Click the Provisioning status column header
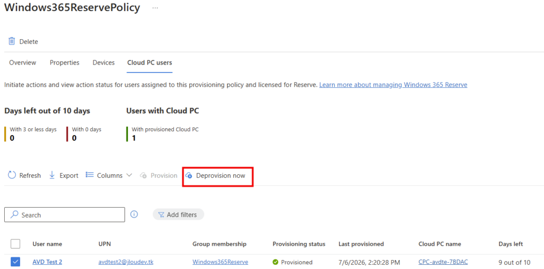This screenshot has height=269, width=544. coord(299,244)
